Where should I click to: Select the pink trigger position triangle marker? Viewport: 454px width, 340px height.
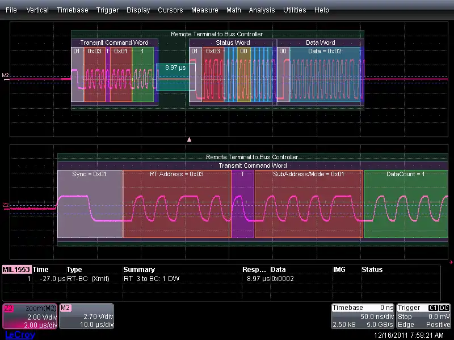[x=190, y=139]
